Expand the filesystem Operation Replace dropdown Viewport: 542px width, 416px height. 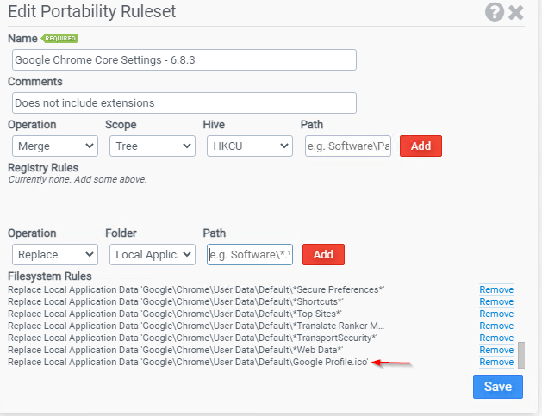(x=55, y=255)
